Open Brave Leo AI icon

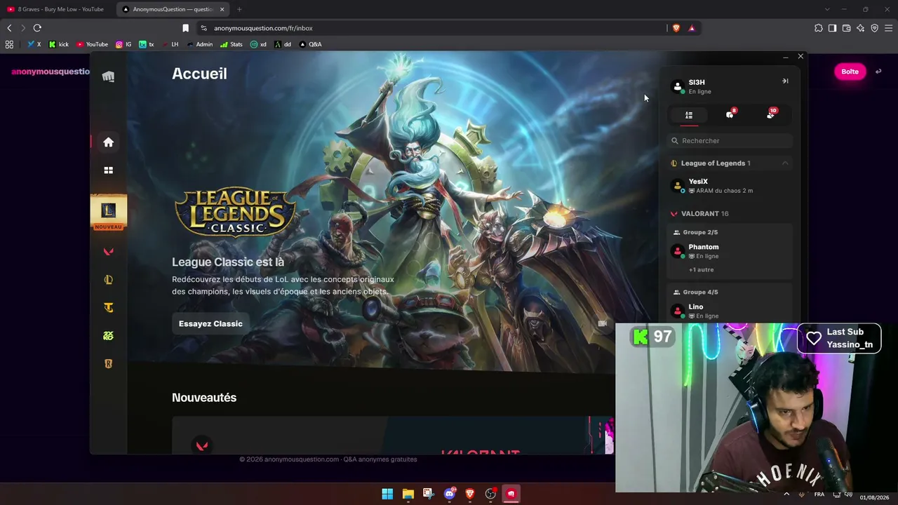tap(860, 28)
